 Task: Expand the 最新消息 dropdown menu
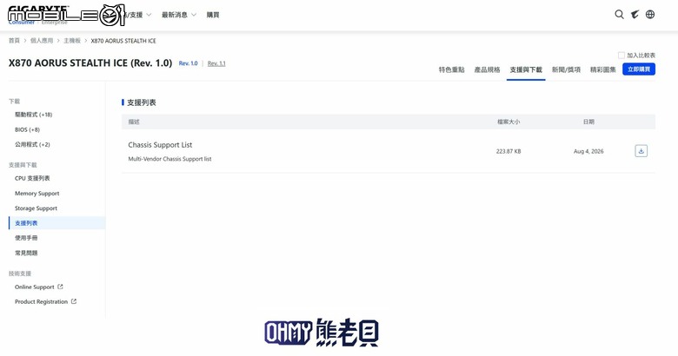click(x=178, y=15)
